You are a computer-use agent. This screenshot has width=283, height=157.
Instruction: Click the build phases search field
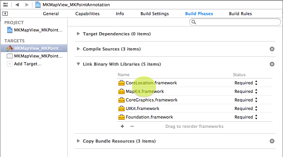pyautogui.click(x=235, y=23)
